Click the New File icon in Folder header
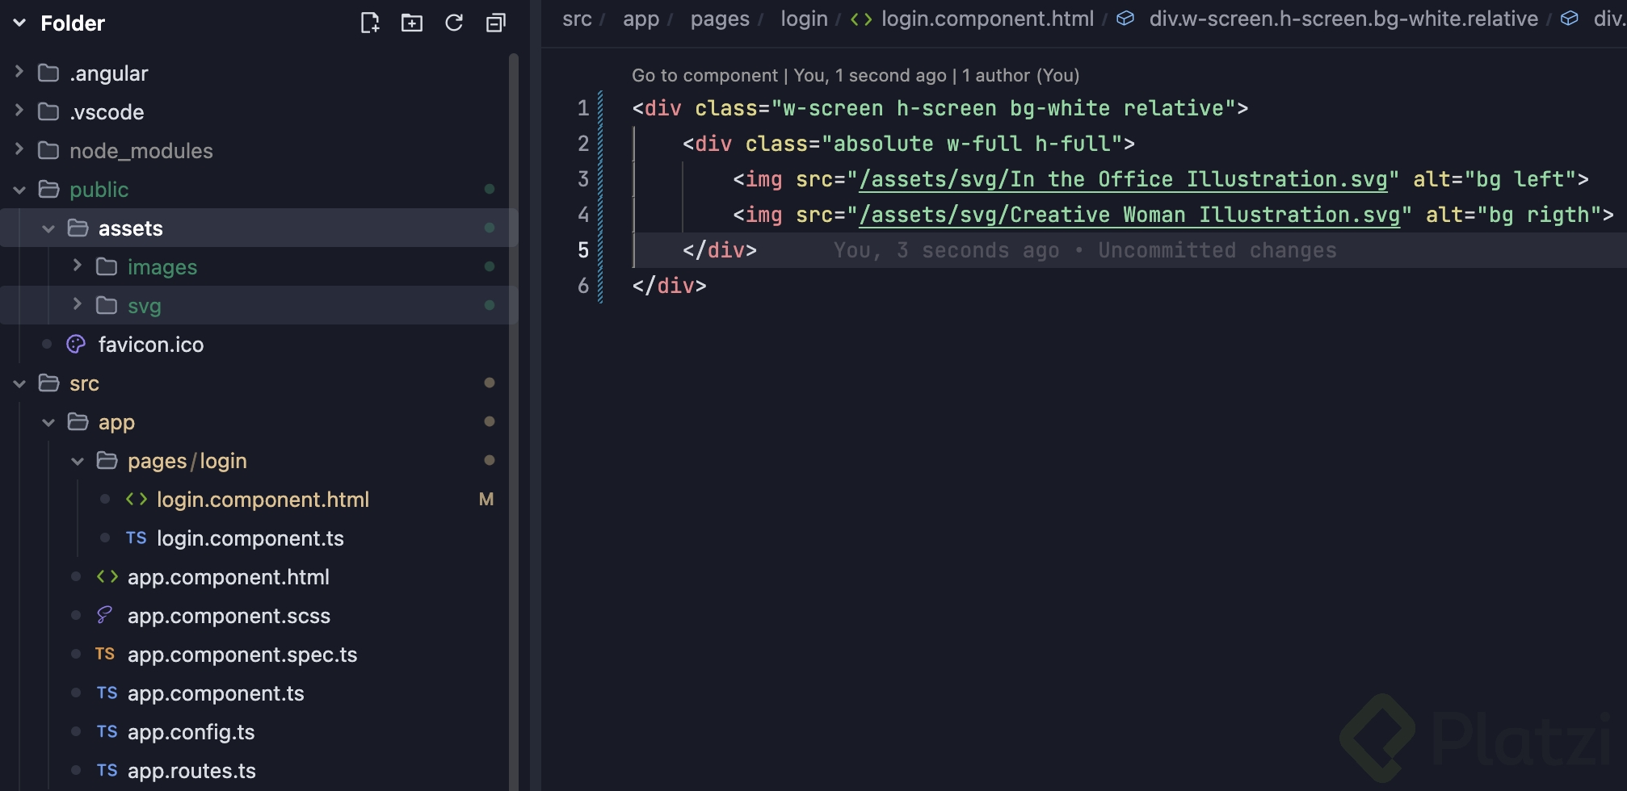The height and width of the screenshot is (791, 1627). pyautogui.click(x=370, y=23)
